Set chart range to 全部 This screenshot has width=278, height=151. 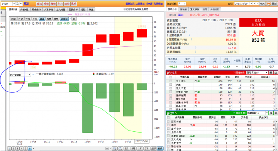tap(153, 149)
